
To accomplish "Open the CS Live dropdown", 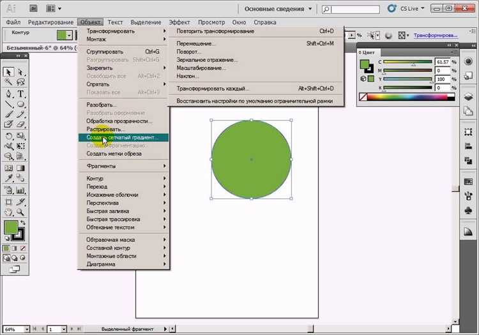I will 412,8.
